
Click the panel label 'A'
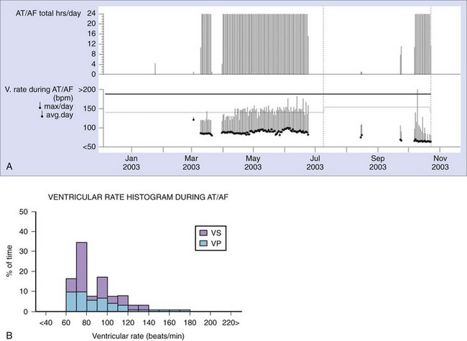[x=9, y=166]
